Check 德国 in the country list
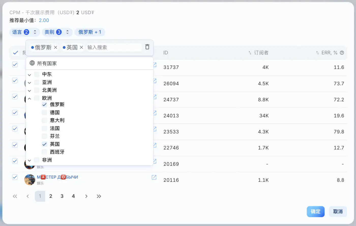The height and width of the screenshot is (226, 356). click(44, 112)
